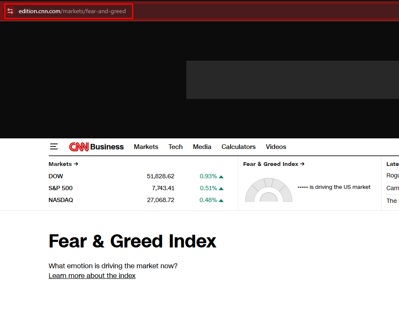Click the NASDAQ value 27,068.72
Viewport: 399px width, 309px height.
pos(160,200)
